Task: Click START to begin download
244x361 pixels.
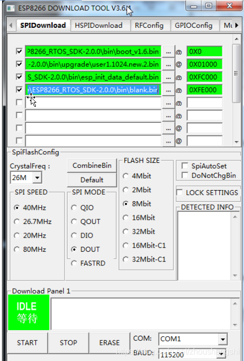Action: [27, 343]
